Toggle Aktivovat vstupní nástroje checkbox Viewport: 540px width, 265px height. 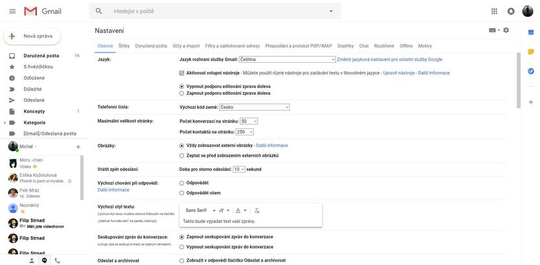tap(182, 73)
